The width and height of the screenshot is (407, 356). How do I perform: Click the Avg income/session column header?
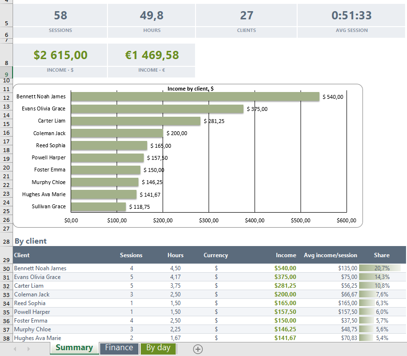(x=331, y=255)
